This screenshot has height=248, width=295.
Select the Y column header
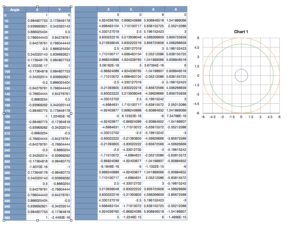tap(59, 10)
